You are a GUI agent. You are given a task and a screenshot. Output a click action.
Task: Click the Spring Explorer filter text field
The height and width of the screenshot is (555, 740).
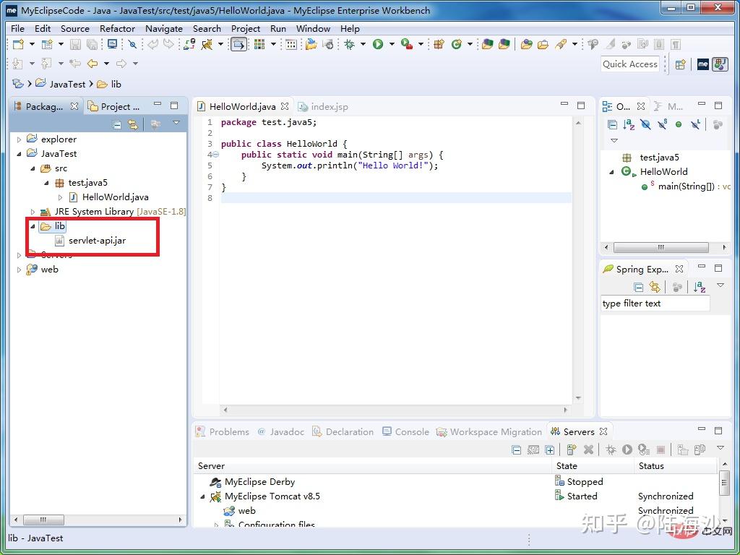[655, 304]
